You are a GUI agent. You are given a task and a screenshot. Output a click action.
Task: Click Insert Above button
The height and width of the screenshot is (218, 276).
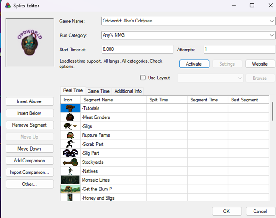point(29,101)
